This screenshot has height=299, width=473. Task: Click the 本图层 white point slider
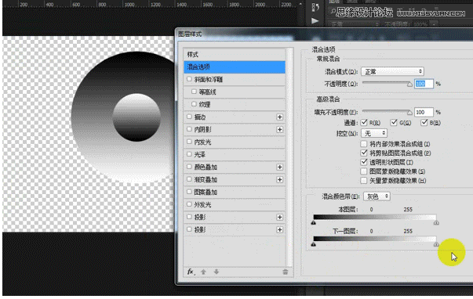tap(436, 222)
